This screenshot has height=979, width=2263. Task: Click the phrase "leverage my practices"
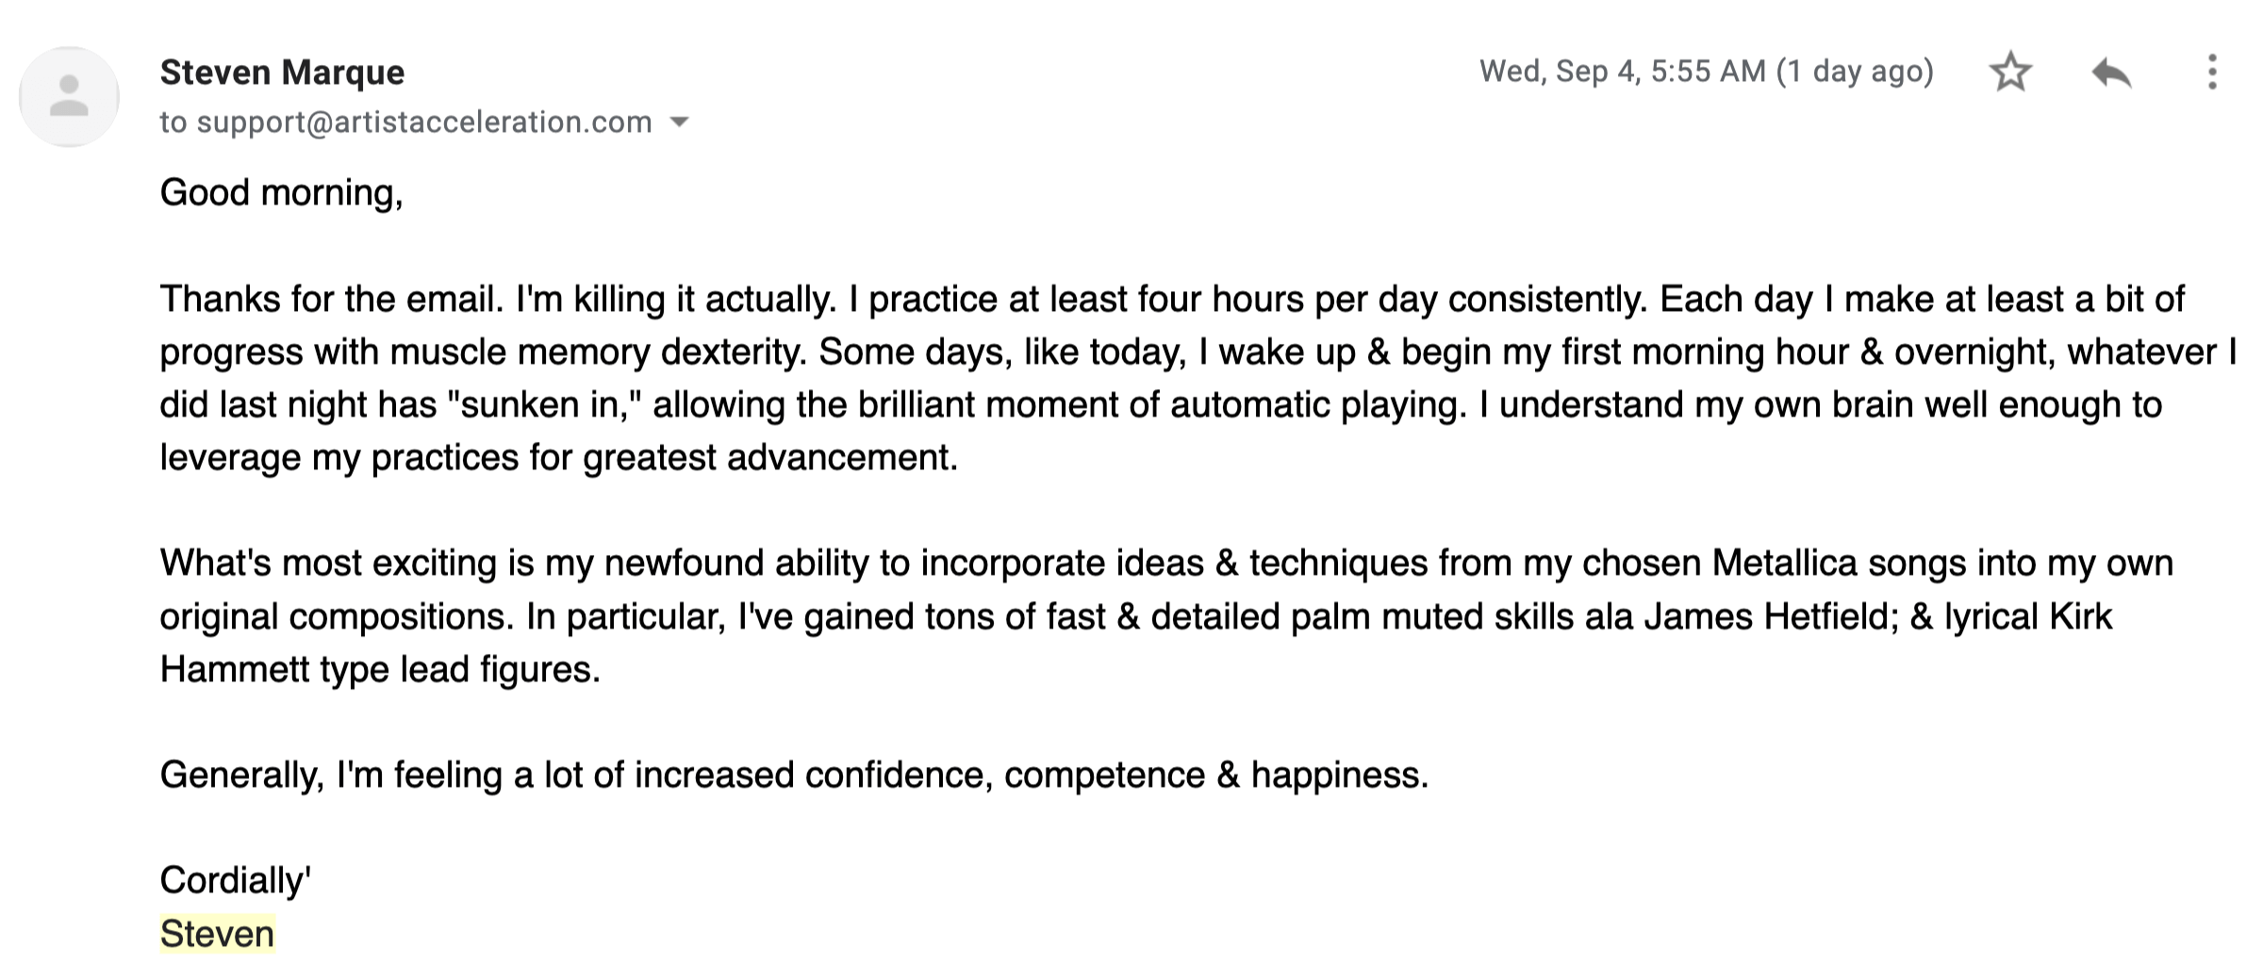pos(339,457)
